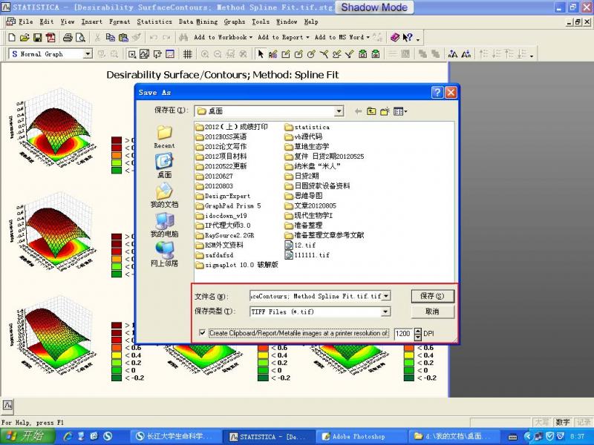Viewport: 594px width, 445px height.
Task: Open 网上邻居 from the Save As sidebar
Action: 164,254
